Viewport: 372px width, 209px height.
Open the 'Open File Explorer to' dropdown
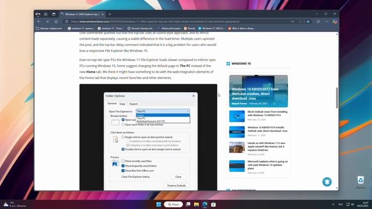tap(163, 111)
